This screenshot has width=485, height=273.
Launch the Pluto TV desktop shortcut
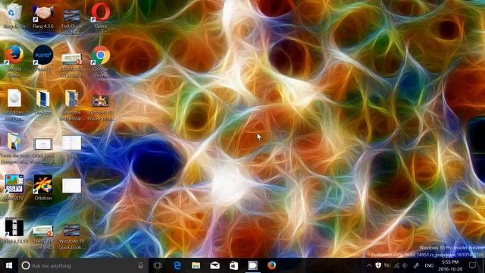click(43, 58)
